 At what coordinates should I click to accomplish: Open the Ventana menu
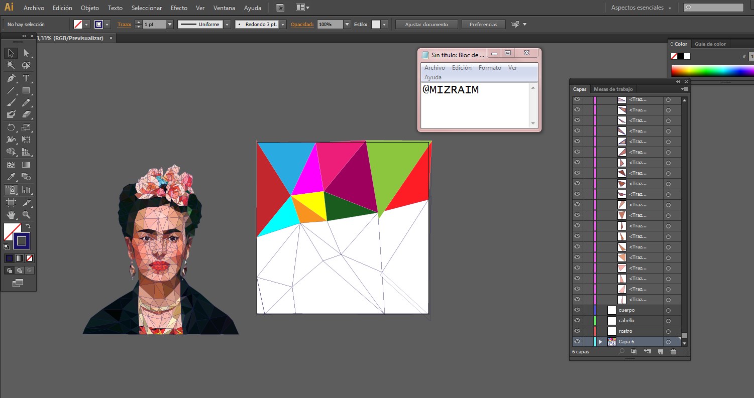coord(224,8)
